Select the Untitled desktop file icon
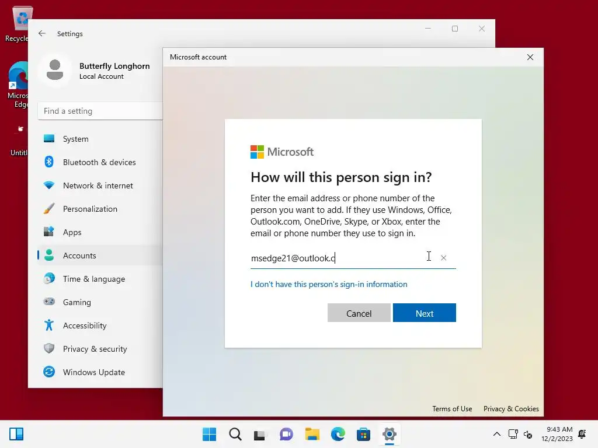This screenshot has width=598, height=448. point(19,140)
